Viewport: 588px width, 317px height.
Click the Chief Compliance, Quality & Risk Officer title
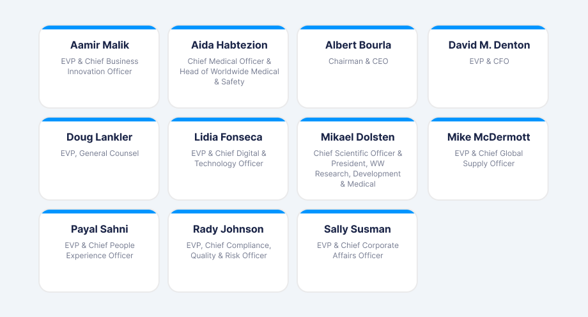(228, 251)
